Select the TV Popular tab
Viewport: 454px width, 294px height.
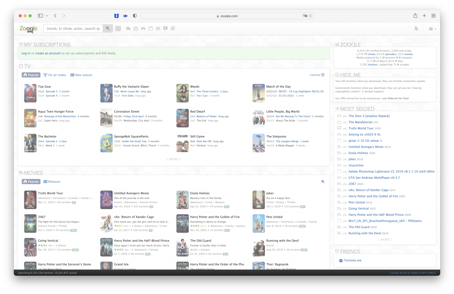[x=31, y=75]
